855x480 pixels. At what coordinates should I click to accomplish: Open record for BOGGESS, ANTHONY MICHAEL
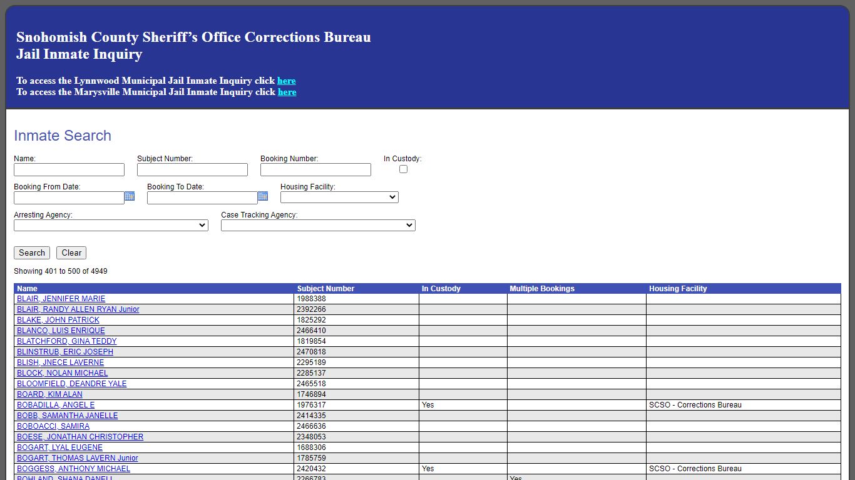click(x=74, y=469)
